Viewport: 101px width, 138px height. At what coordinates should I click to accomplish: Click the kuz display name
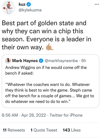[22, 4]
